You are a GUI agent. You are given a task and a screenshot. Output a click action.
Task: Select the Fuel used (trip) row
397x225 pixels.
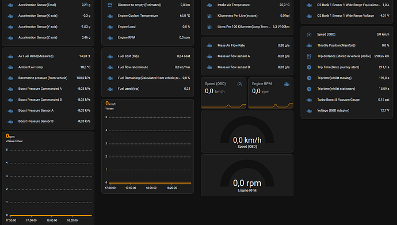[148, 89]
